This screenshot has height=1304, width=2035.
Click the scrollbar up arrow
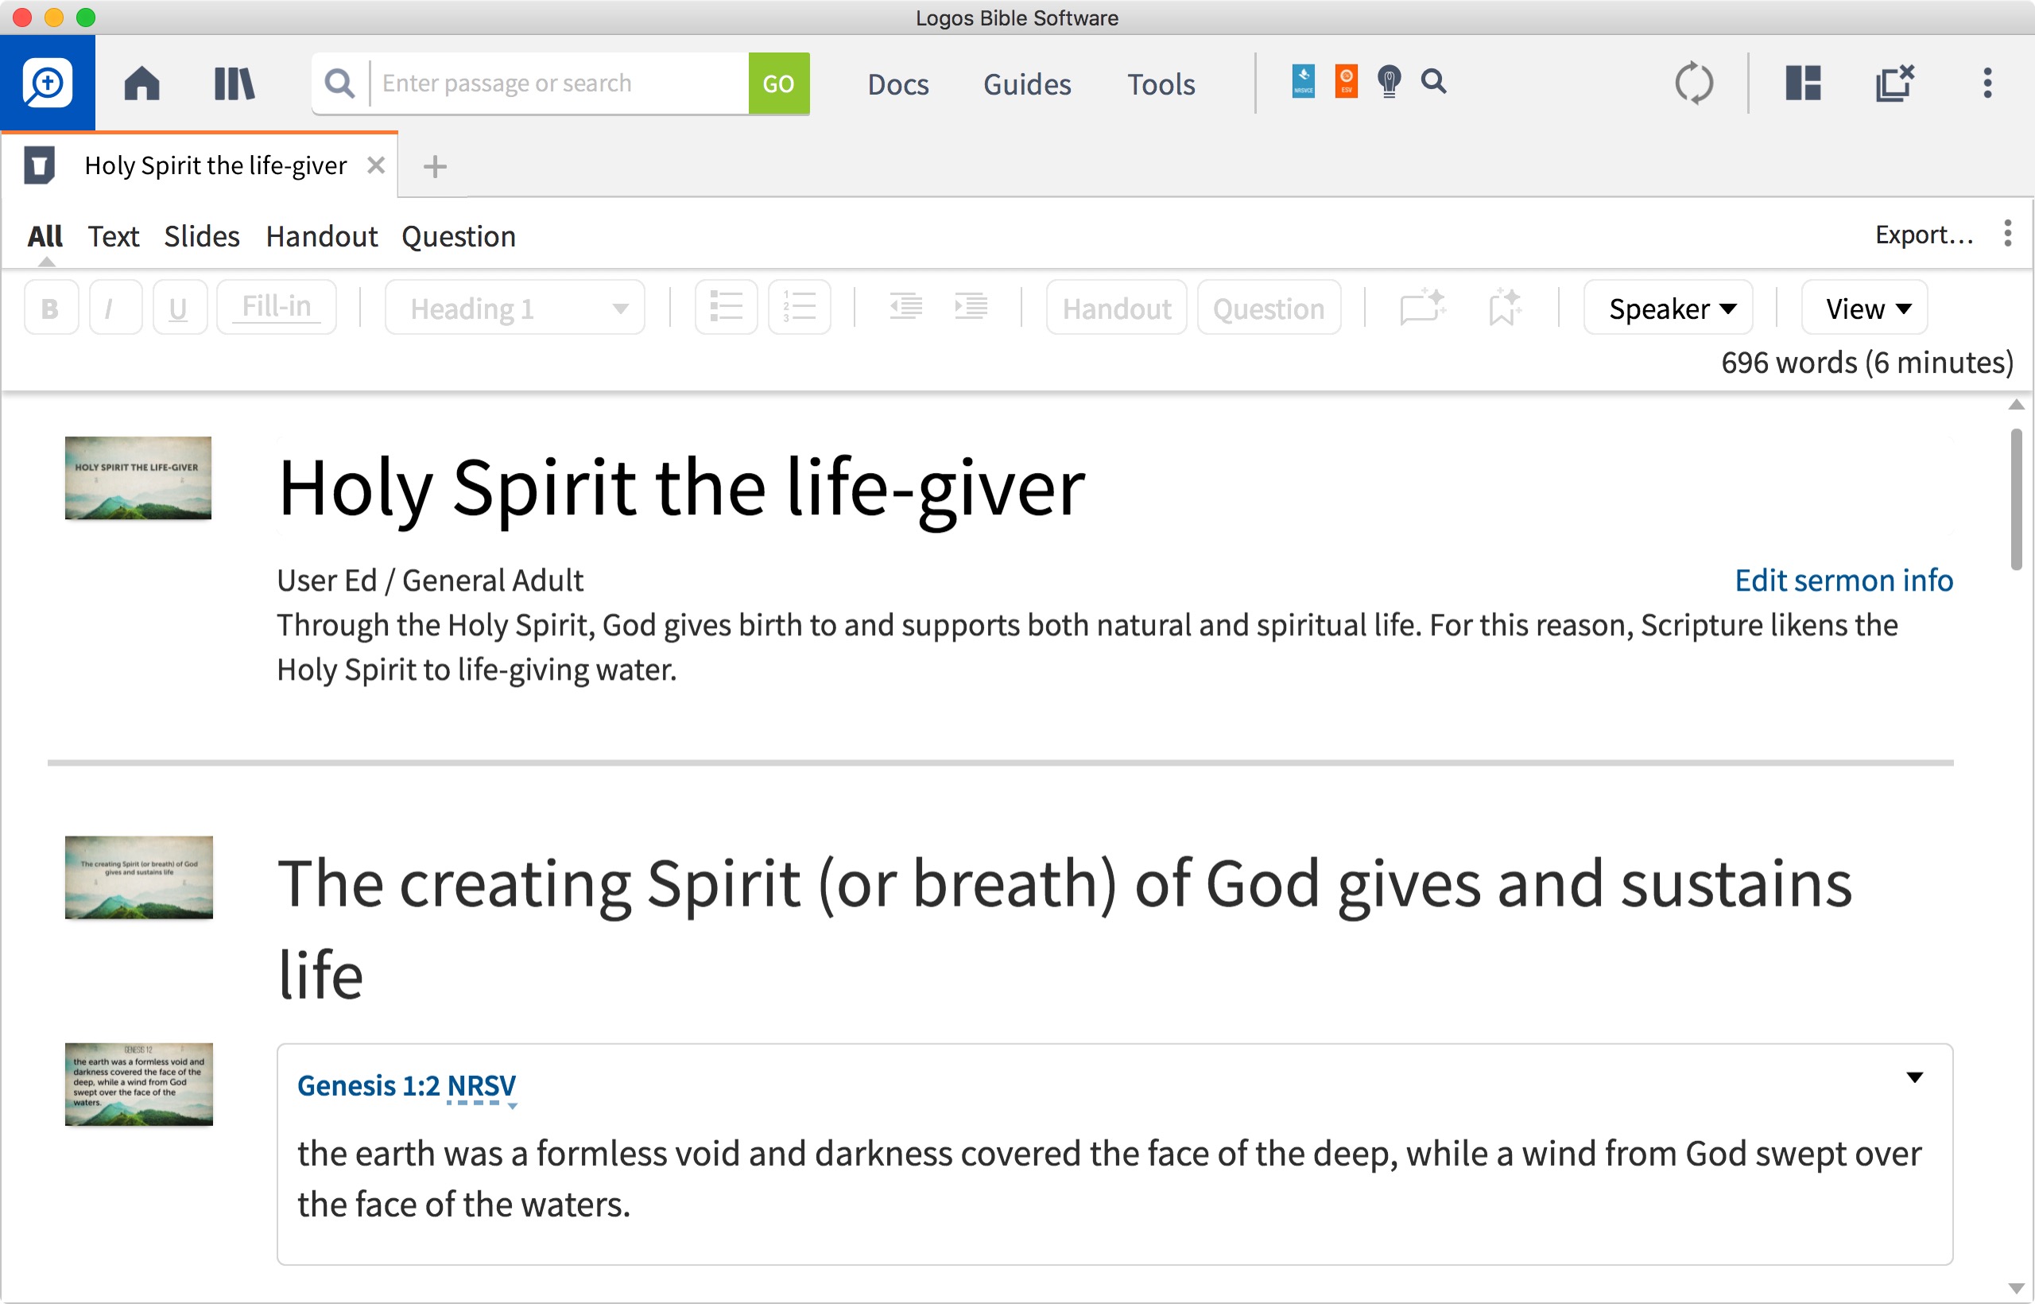click(x=2017, y=406)
